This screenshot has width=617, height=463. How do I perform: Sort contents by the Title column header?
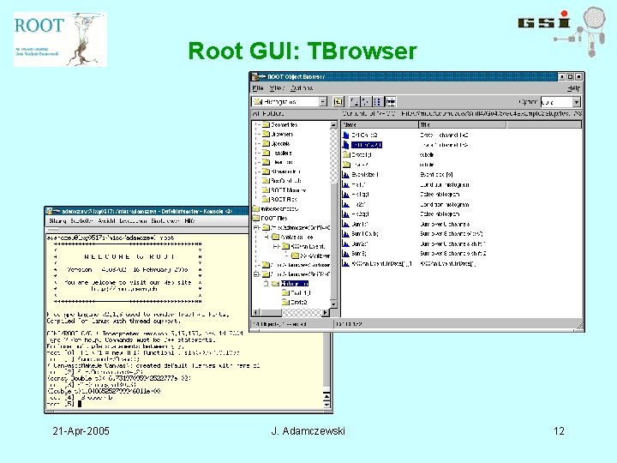click(x=463, y=125)
